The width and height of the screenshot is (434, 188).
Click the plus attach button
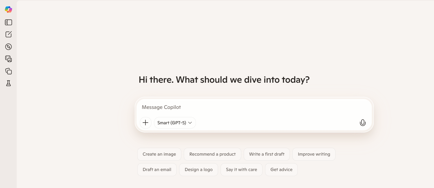click(146, 123)
